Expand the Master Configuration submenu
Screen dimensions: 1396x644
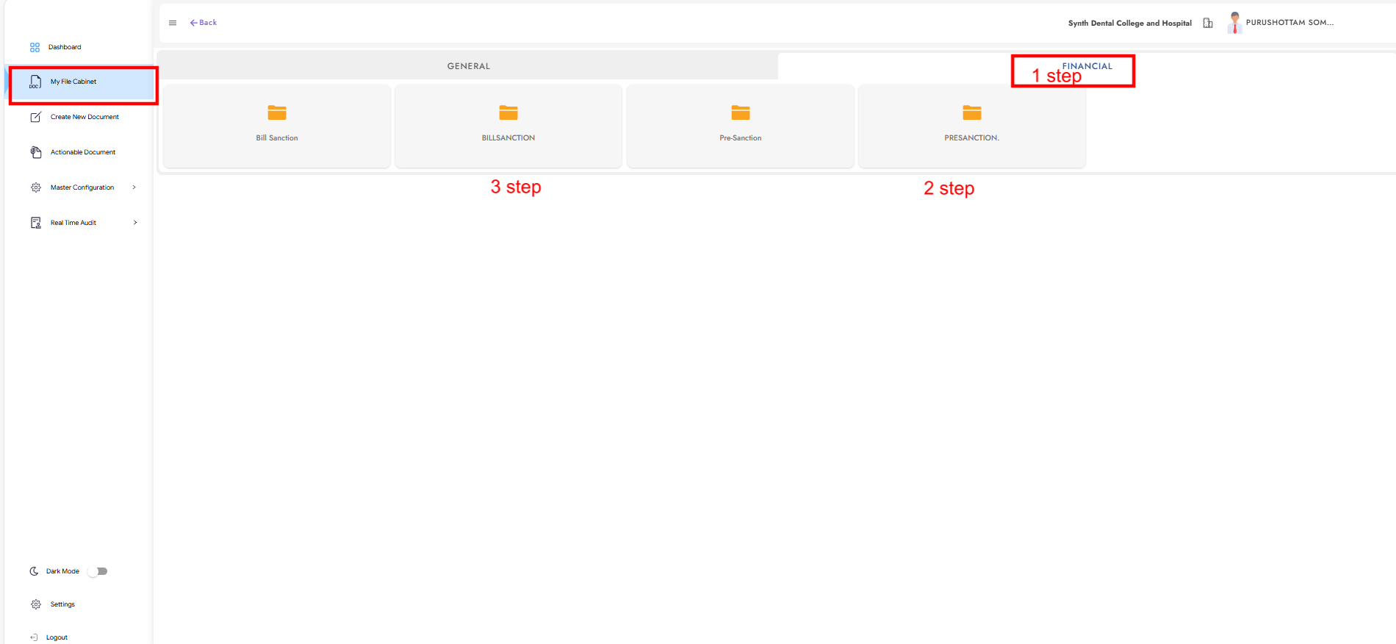134,187
